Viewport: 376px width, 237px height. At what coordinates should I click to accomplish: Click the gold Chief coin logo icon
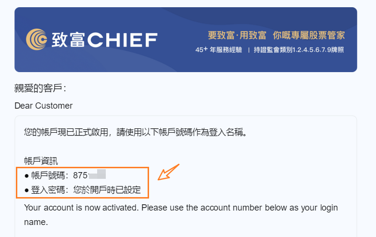pyautogui.click(x=37, y=39)
